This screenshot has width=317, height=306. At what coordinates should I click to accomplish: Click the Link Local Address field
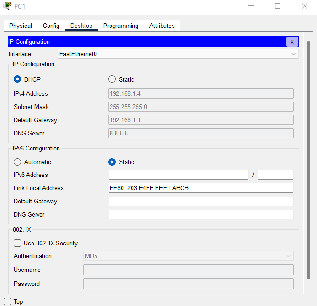click(201, 188)
